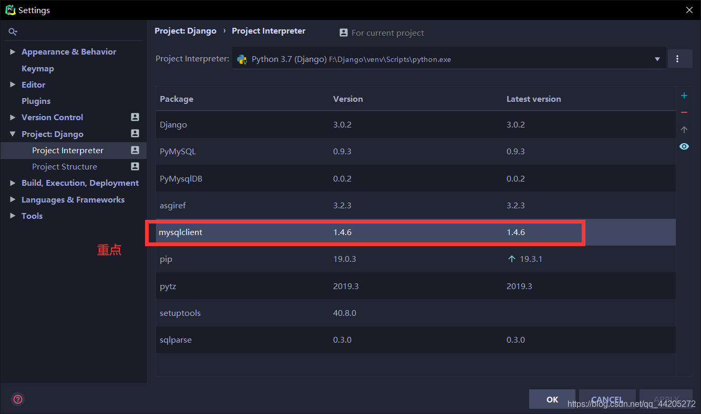Select Keymap in settings tree
This screenshot has height=414, width=701.
38,68
